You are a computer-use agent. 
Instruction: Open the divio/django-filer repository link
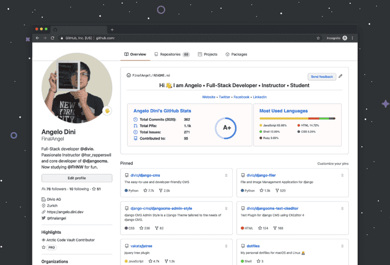point(261,176)
